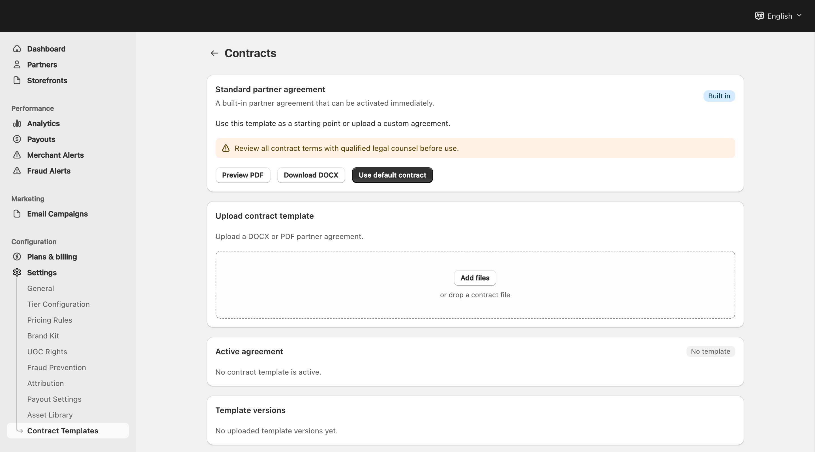
Task: Select Attribution settings item
Action: tap(46, 383)
